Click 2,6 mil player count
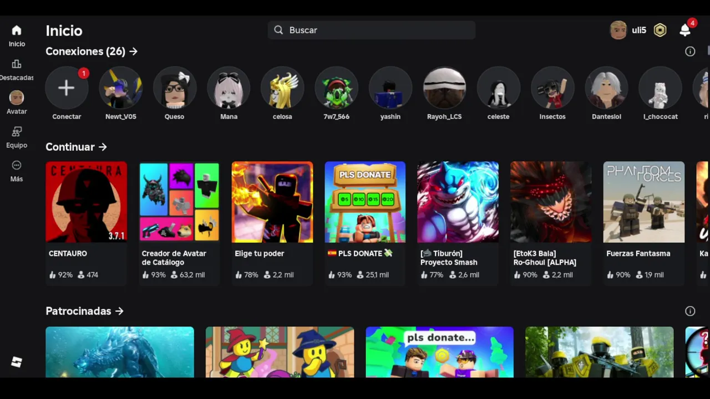The image size is (710, 399). coord(464,275)
